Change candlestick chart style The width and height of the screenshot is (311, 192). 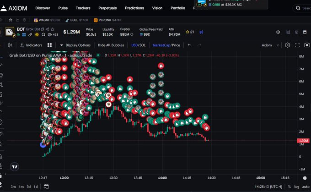(x=10, y=45)
